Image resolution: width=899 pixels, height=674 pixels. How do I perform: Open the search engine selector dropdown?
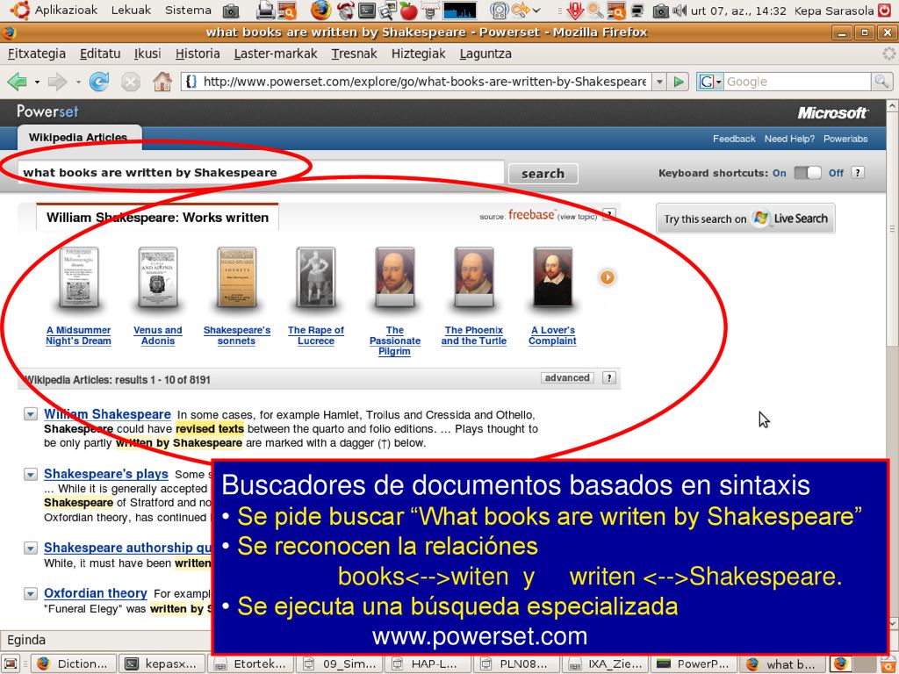coord(709,82)
